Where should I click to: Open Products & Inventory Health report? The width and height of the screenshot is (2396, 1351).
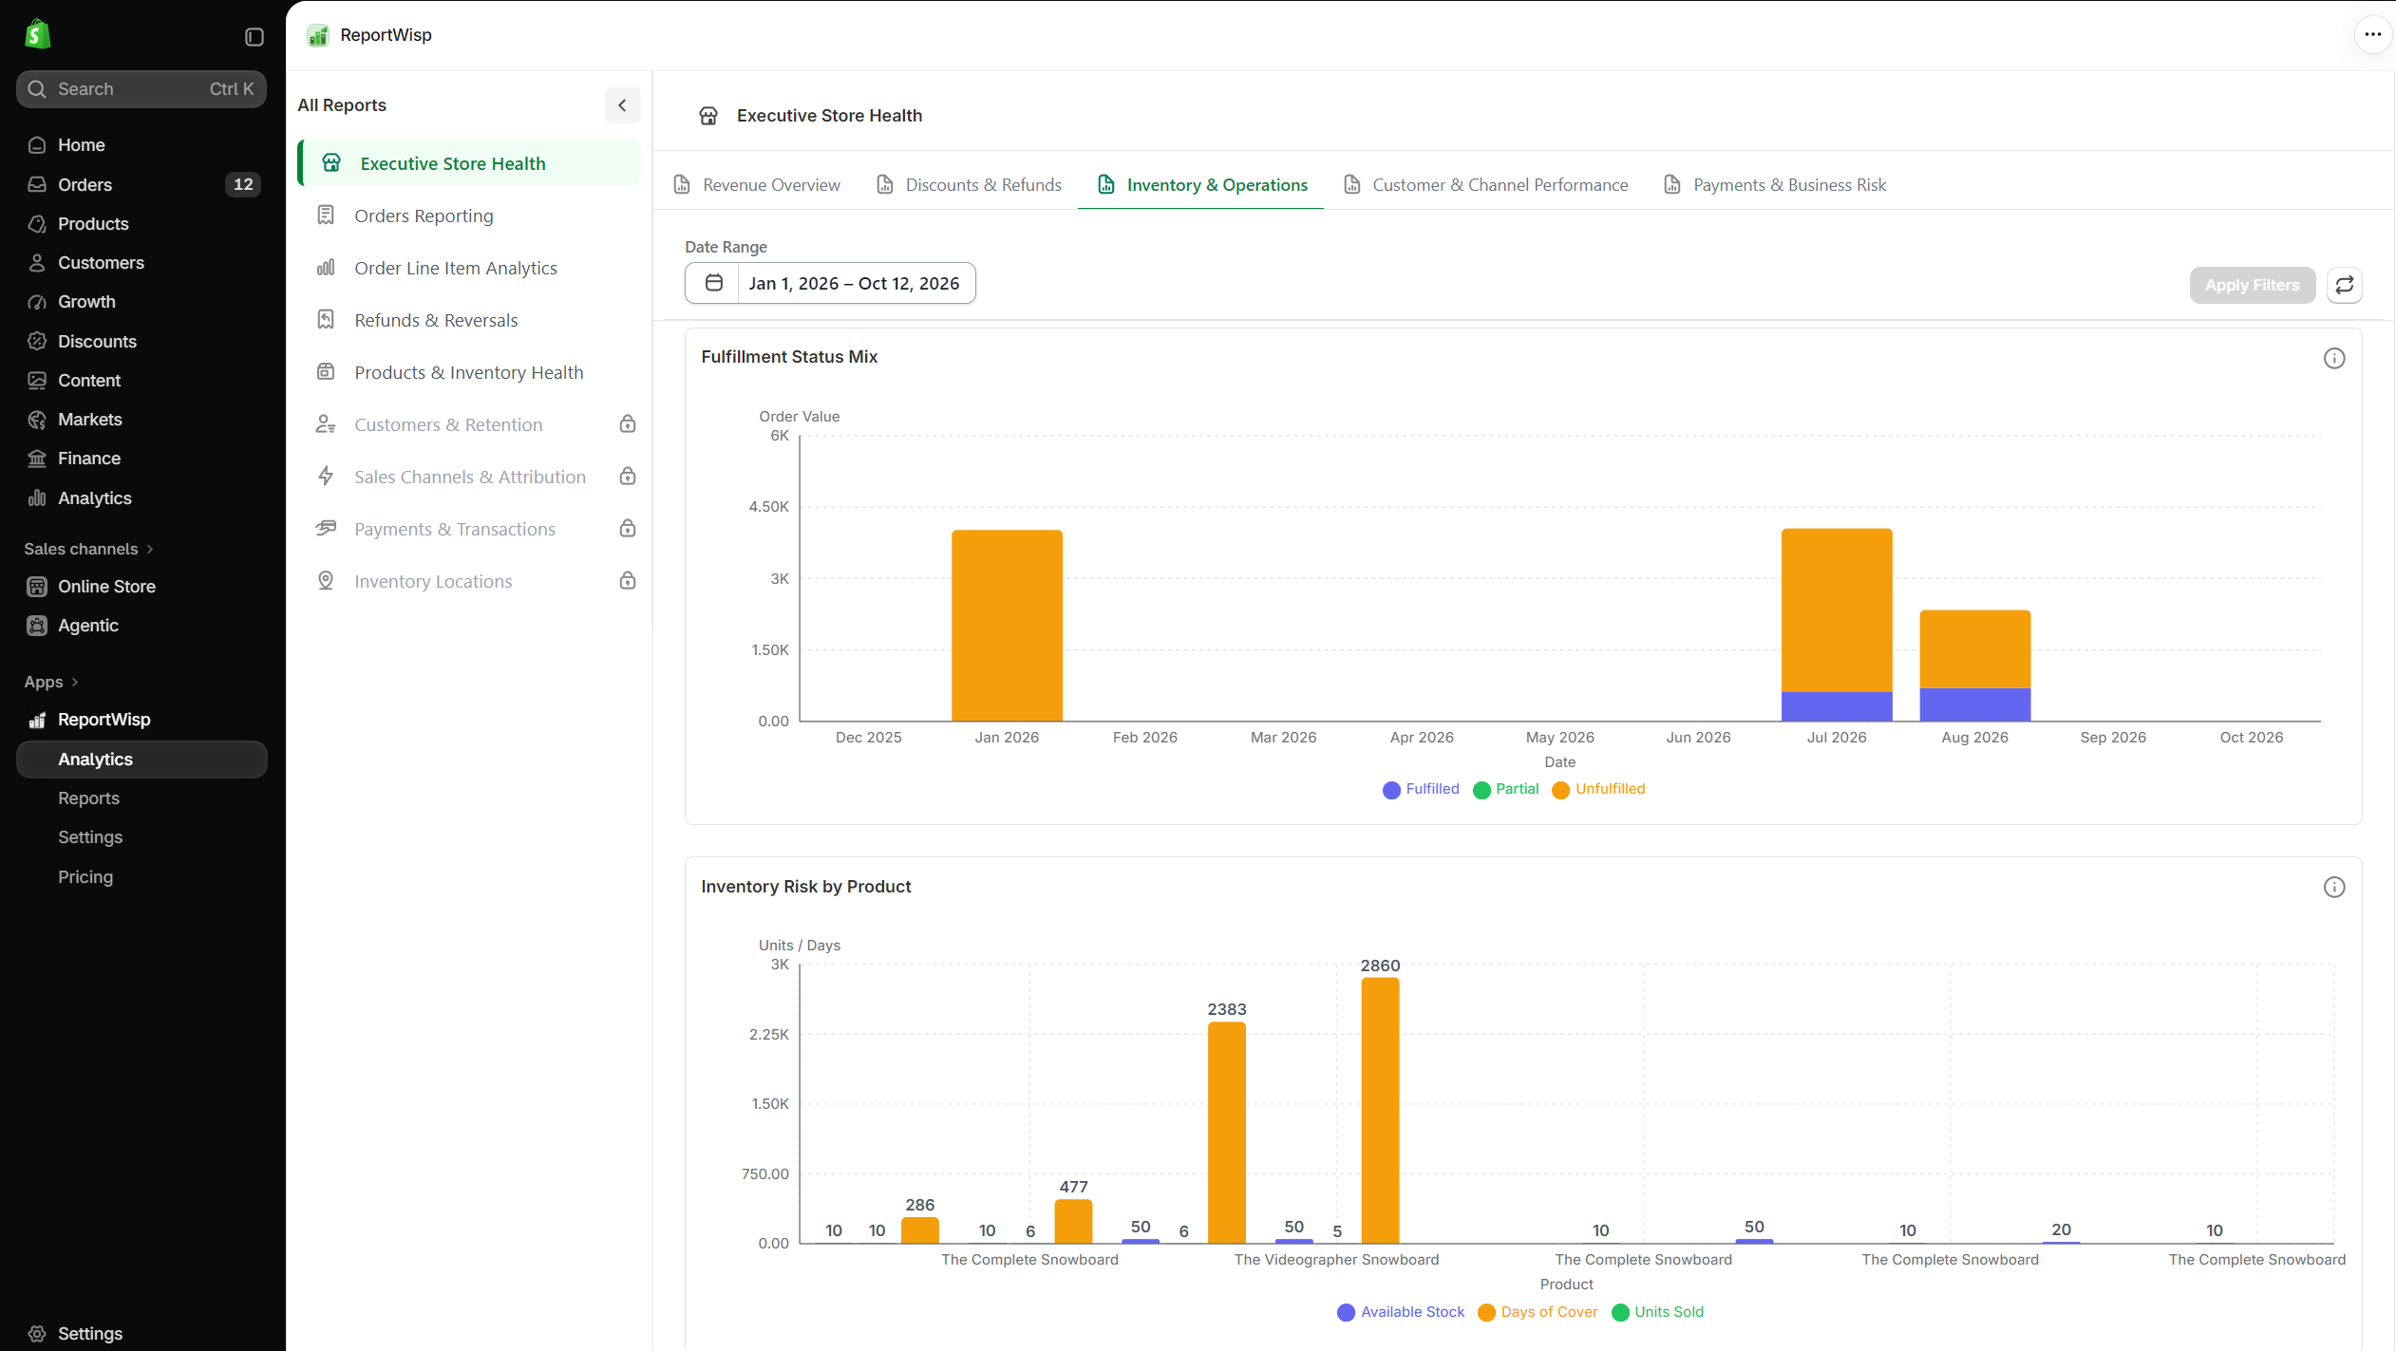(x=469, y=372)
